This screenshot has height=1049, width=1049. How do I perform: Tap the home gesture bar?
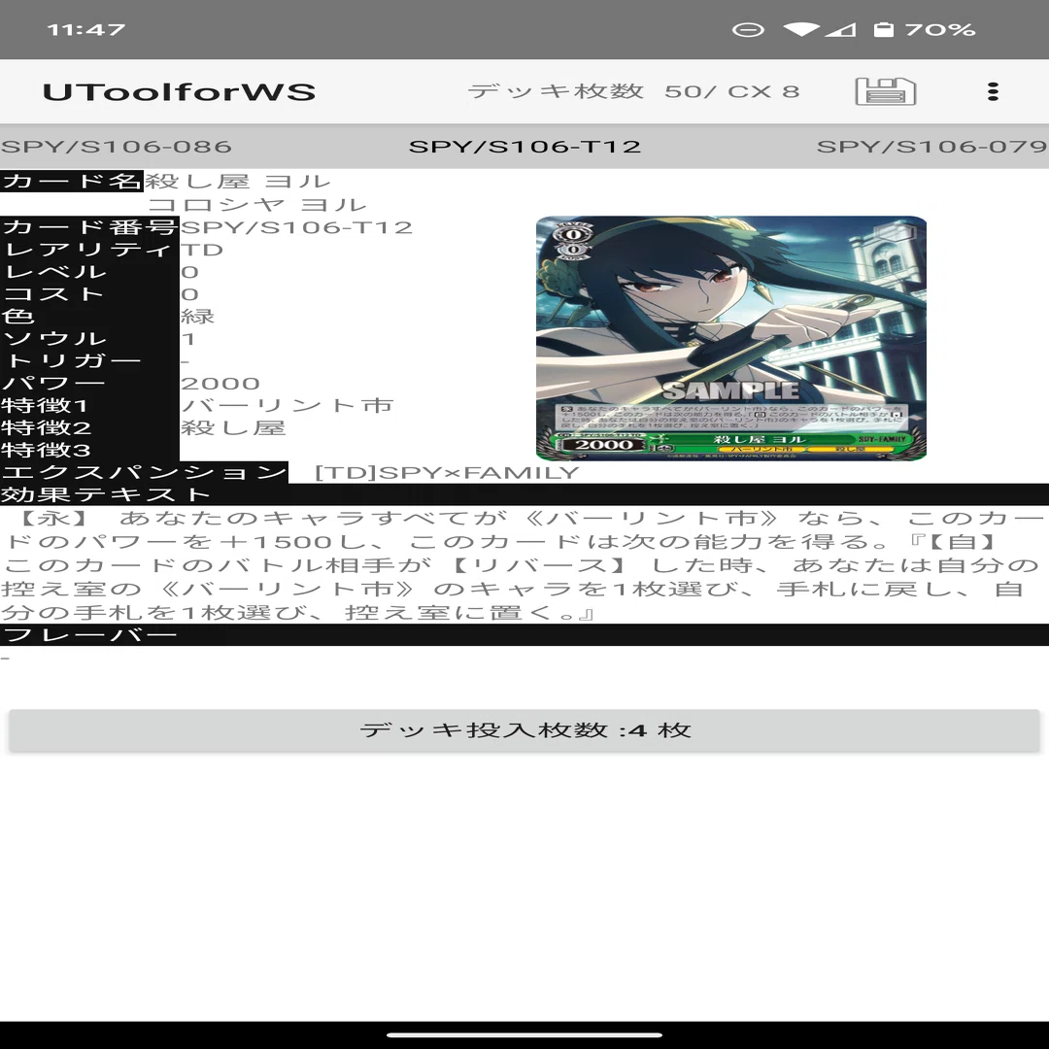tap(524, 1034)
